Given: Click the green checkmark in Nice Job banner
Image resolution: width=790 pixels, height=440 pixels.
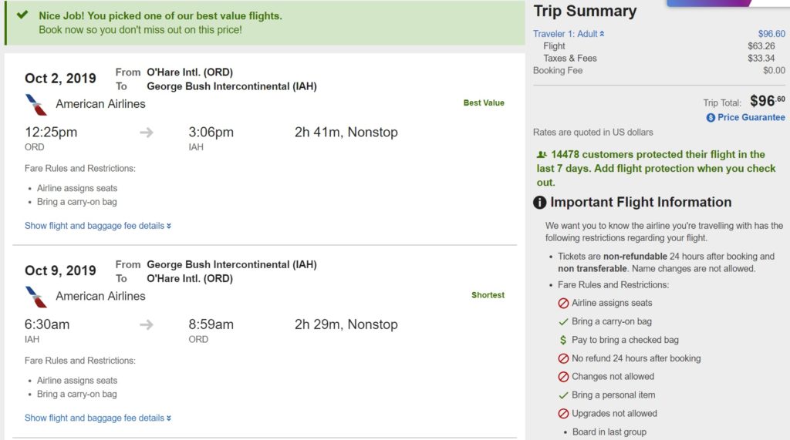Looking at the screenshot, I should [23, 15].
